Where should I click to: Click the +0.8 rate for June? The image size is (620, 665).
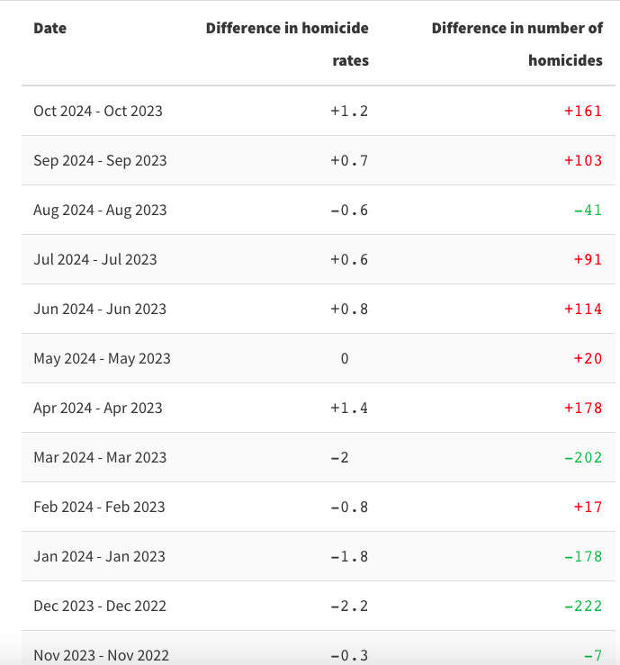pos(349,310)
